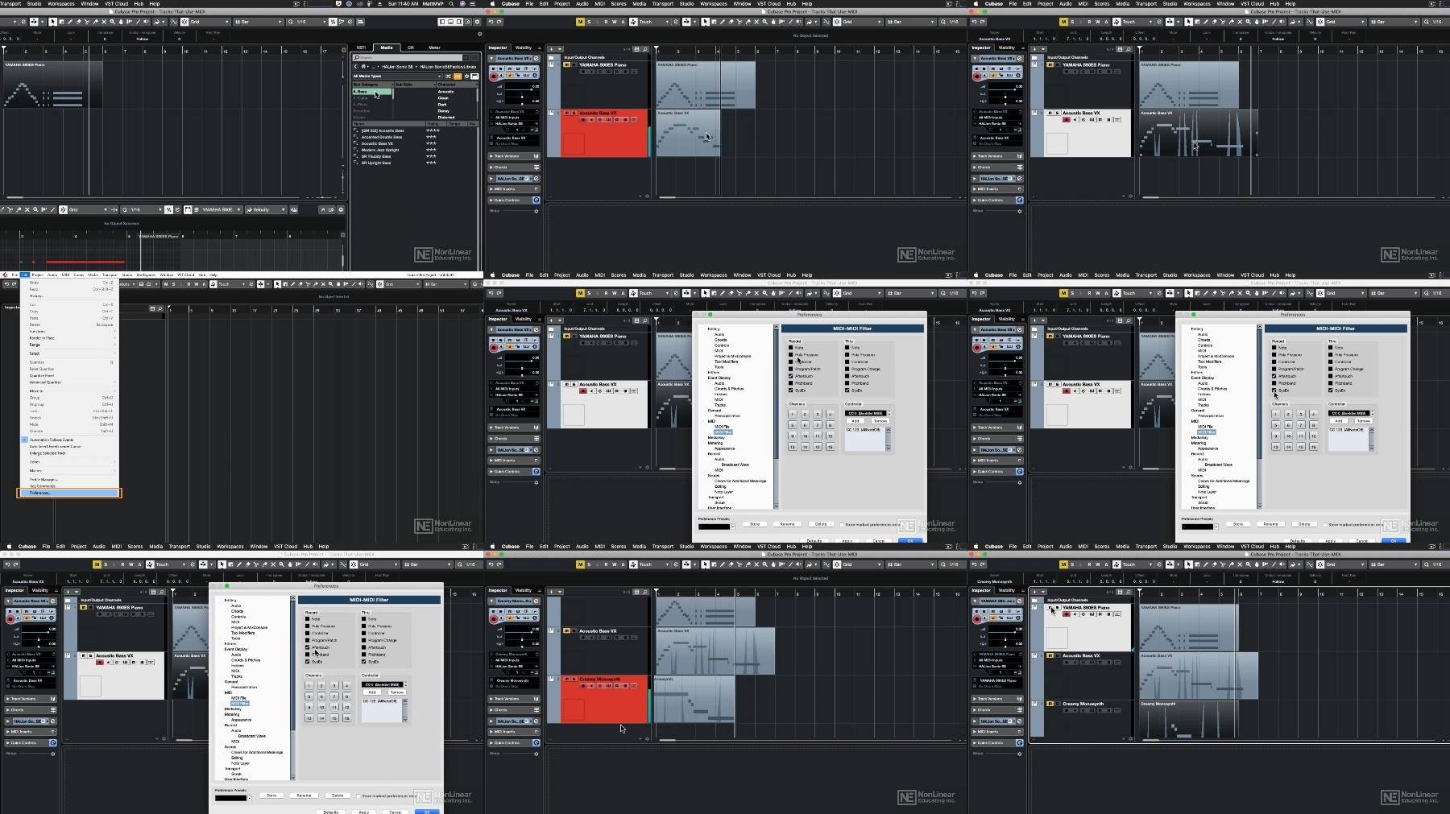Pick the Draw pencil tool in top-left panel

pos(70,22)
